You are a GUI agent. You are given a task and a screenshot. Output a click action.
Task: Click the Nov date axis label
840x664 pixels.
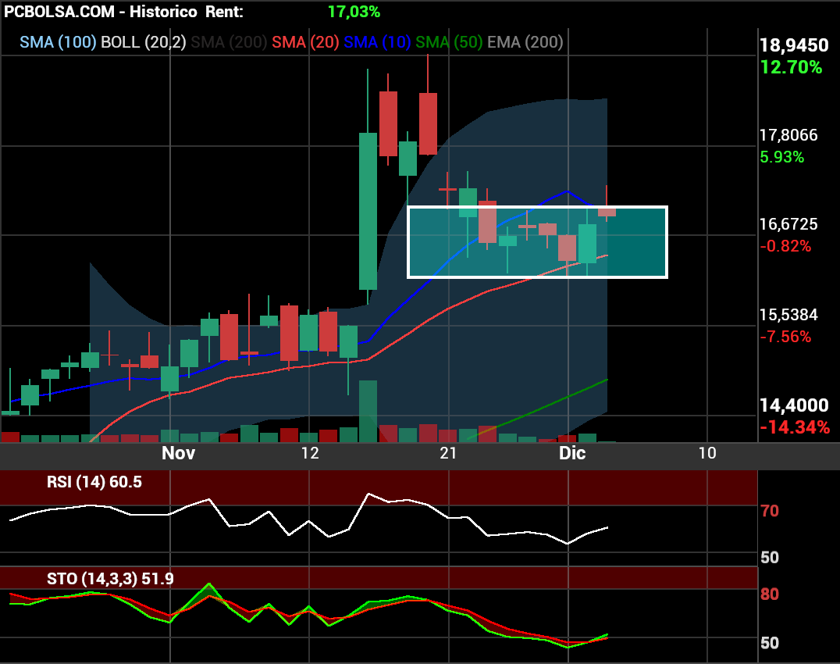pos(178,453)
